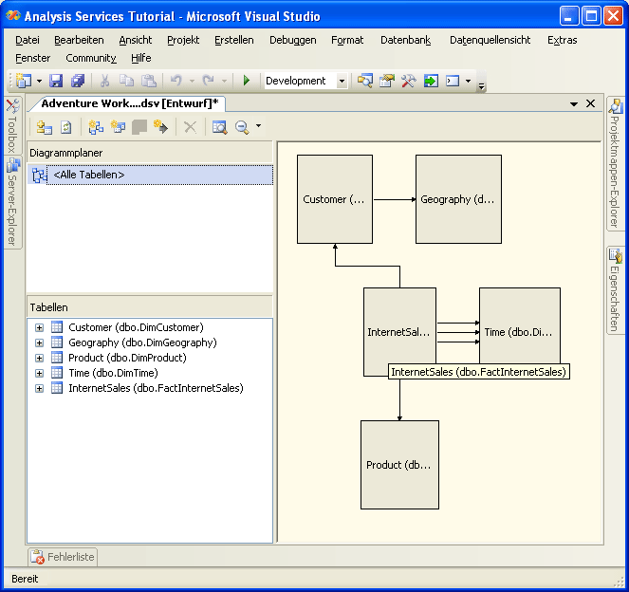Image resolution: width=629 pixels, height=592 pixels.
Task: Switch to the Adventure Works dsv tab
Action: tap(129, 103)
